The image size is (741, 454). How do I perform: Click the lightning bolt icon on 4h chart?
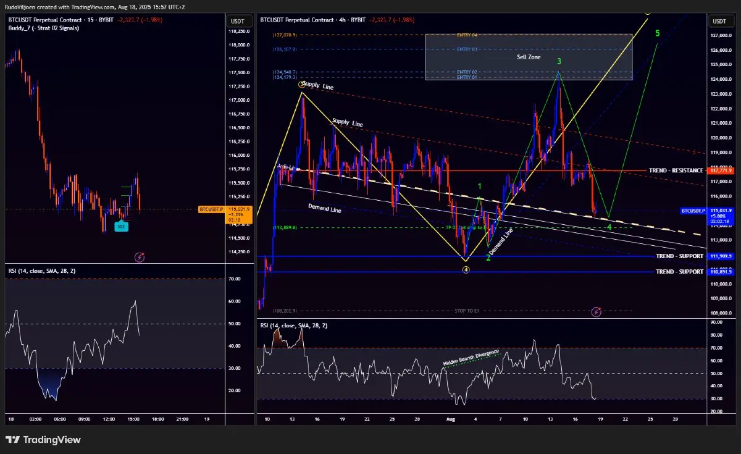coord(597,312)
